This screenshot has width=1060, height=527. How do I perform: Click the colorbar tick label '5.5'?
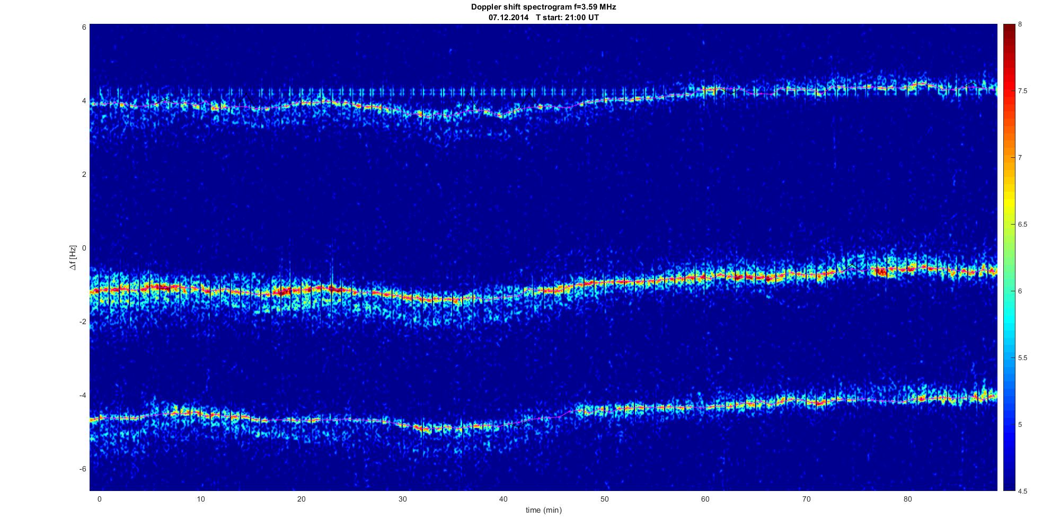click(x=1022, y=358)
